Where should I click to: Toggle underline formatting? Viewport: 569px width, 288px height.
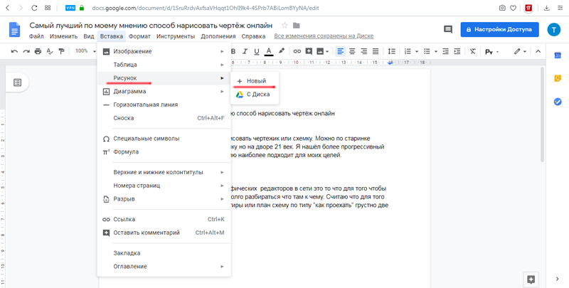[x=257, y=51]
